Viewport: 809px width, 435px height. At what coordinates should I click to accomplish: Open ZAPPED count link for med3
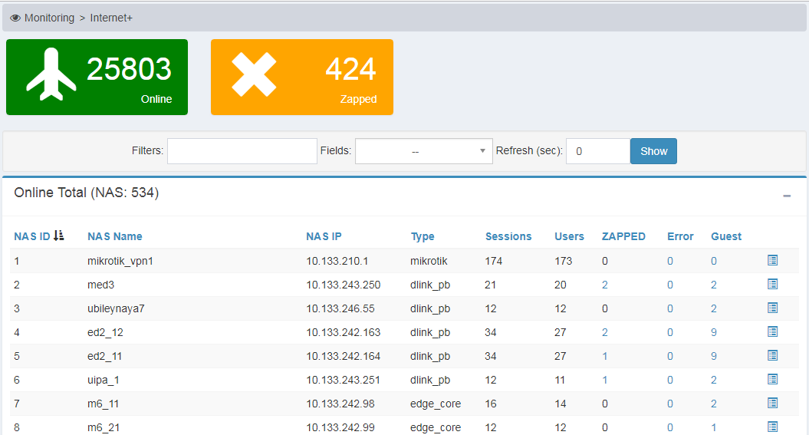[x=605, y=285]
